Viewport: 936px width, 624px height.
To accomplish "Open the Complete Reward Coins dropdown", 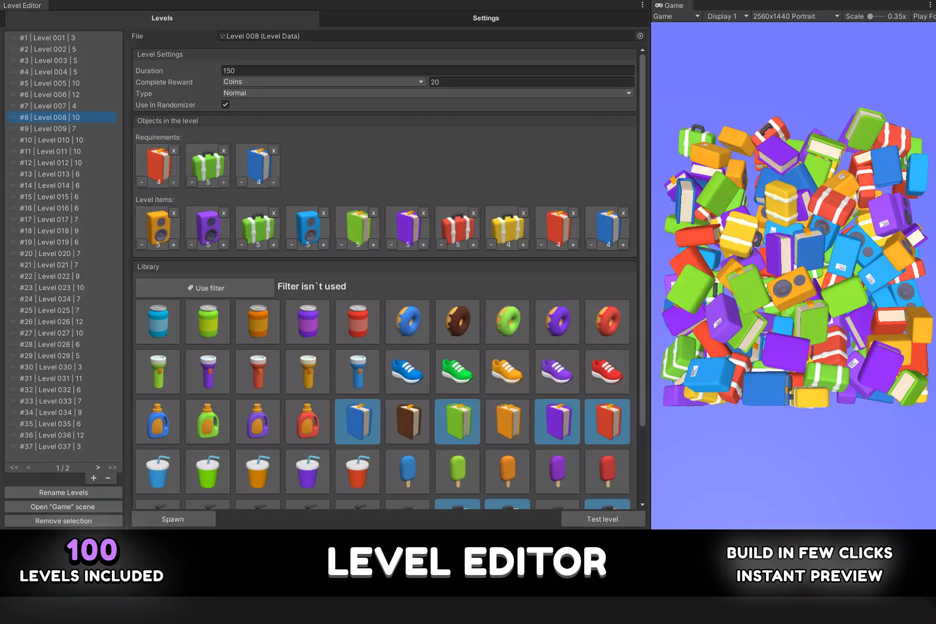I will pos(324,82).
